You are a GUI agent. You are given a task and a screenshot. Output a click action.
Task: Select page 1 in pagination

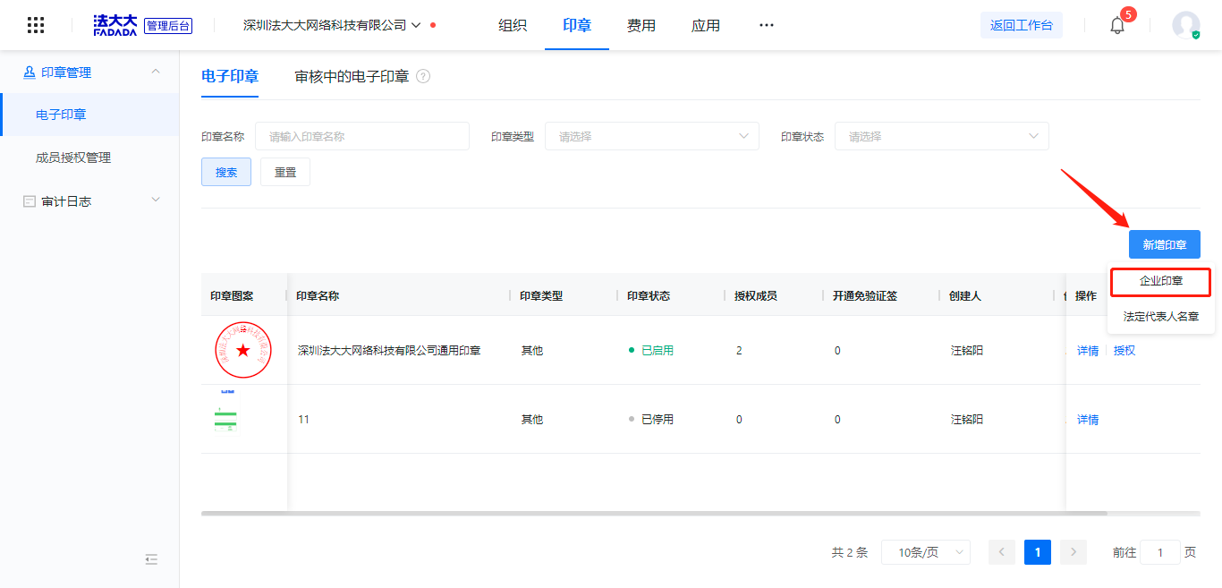point(1038,552)
